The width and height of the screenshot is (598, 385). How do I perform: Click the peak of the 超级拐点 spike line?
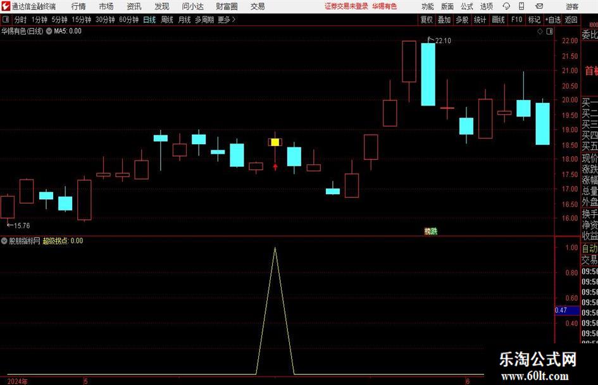[275, 248]
